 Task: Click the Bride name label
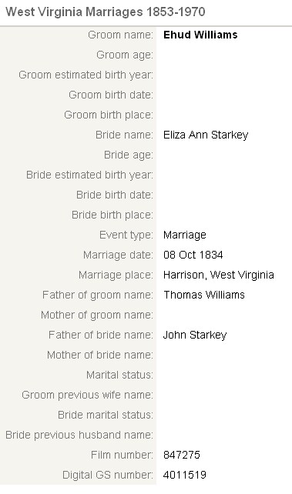point(124,135)
